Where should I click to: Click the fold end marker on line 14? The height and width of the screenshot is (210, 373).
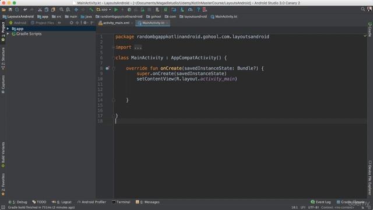pos(114,100)
